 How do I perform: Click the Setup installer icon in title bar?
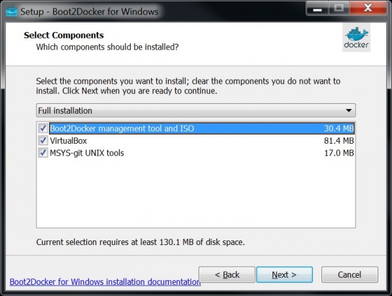click(10, 10)
